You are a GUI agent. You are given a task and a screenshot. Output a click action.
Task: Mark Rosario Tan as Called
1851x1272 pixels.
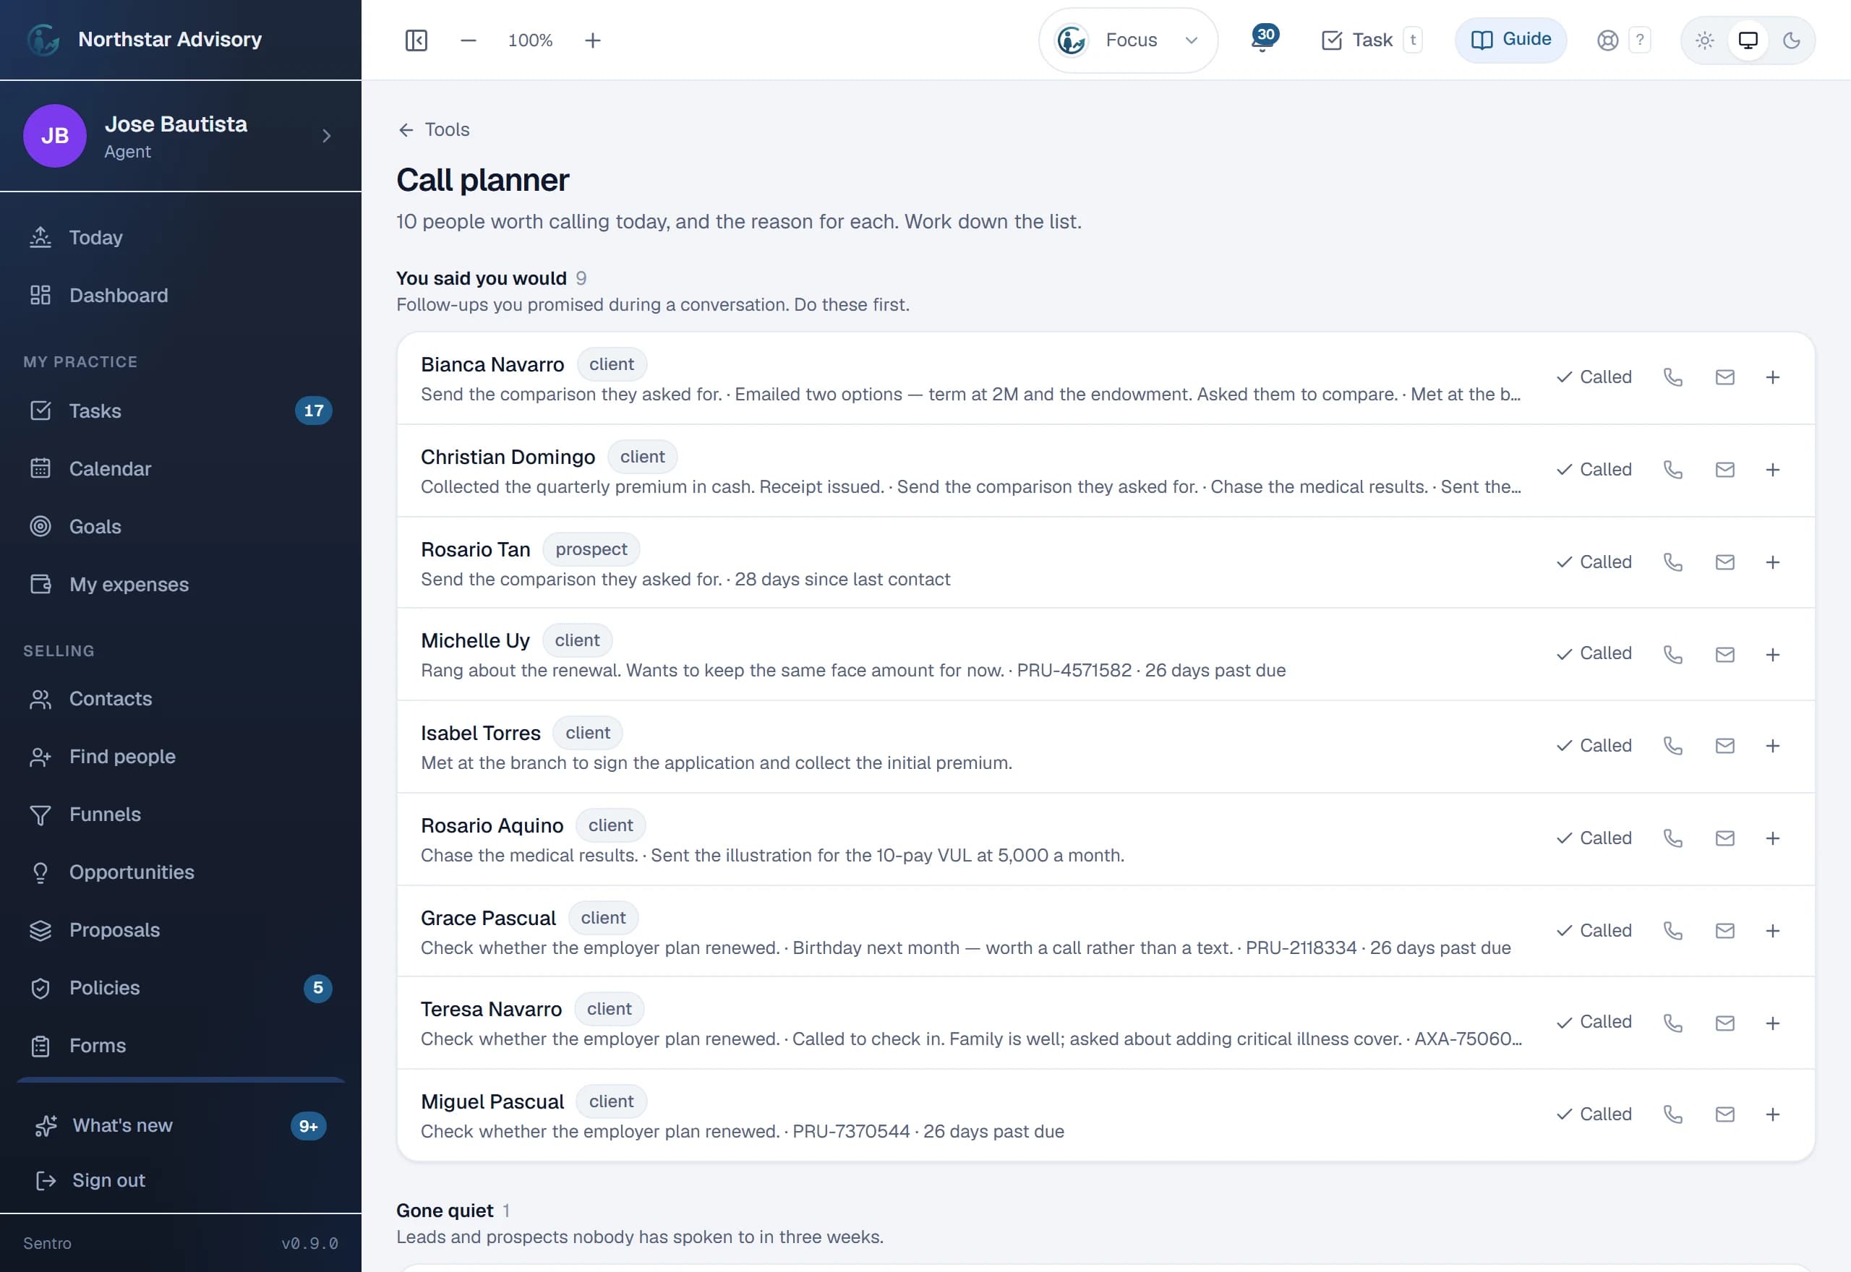(x=1594, y=562)
